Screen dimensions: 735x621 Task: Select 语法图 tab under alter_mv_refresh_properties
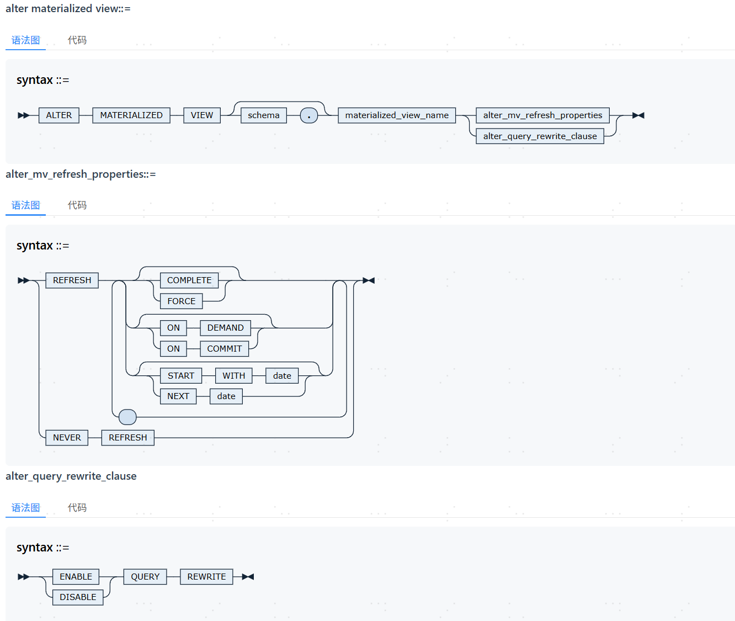[26, 205]
